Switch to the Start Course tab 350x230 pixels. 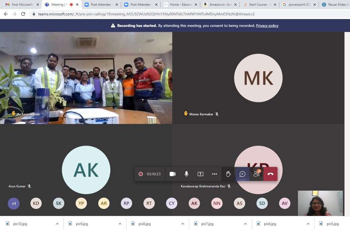(259, 5)
